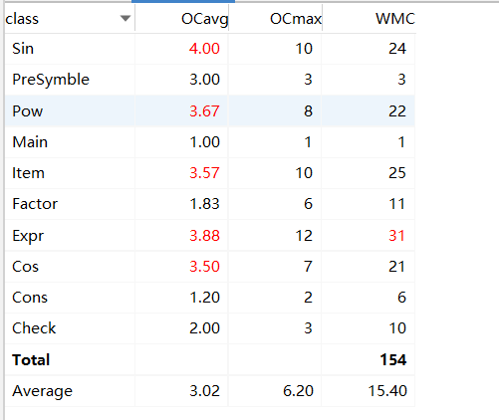
Task: Click Sin's WMC value 24
Action: point(397,49)
